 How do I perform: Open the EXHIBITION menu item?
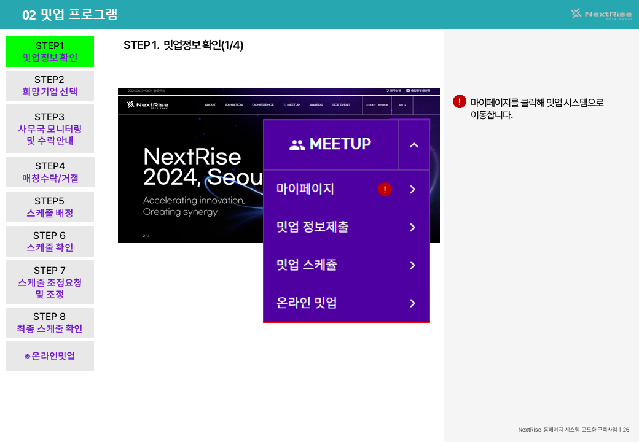[234, 105]
